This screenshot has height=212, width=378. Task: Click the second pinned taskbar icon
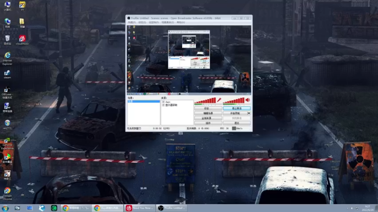[x=17, y=208]
